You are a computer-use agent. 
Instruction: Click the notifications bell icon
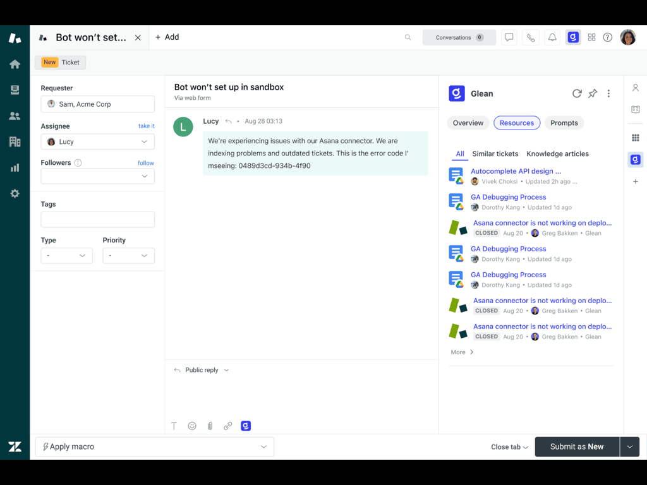552,37
